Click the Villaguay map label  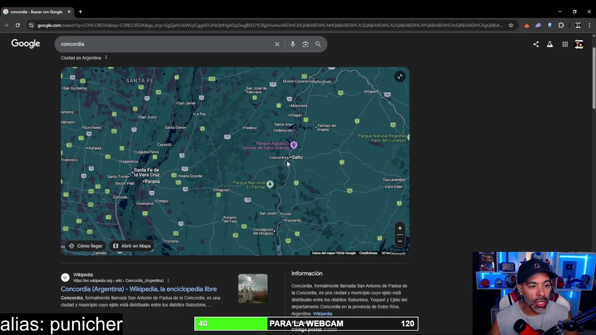(221, 190)
